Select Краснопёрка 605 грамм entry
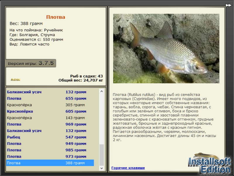Image resolution: width=234 pixels, height=176 pixels. (50, 111)
